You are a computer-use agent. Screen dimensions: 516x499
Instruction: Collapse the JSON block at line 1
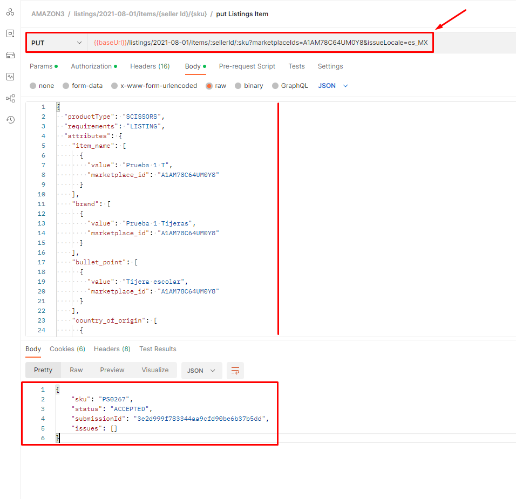click(57, 107)
